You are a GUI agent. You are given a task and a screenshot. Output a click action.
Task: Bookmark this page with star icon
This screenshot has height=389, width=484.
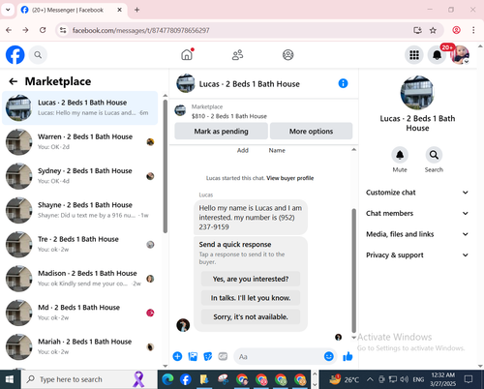433,30
